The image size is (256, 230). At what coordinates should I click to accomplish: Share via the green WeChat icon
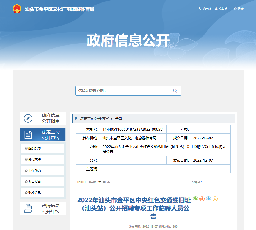click(x=196, y=199)
